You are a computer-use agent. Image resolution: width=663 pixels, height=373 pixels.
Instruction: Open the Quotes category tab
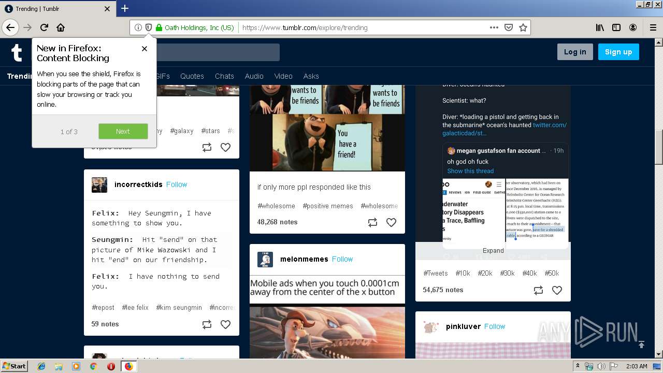coord(192,76)
